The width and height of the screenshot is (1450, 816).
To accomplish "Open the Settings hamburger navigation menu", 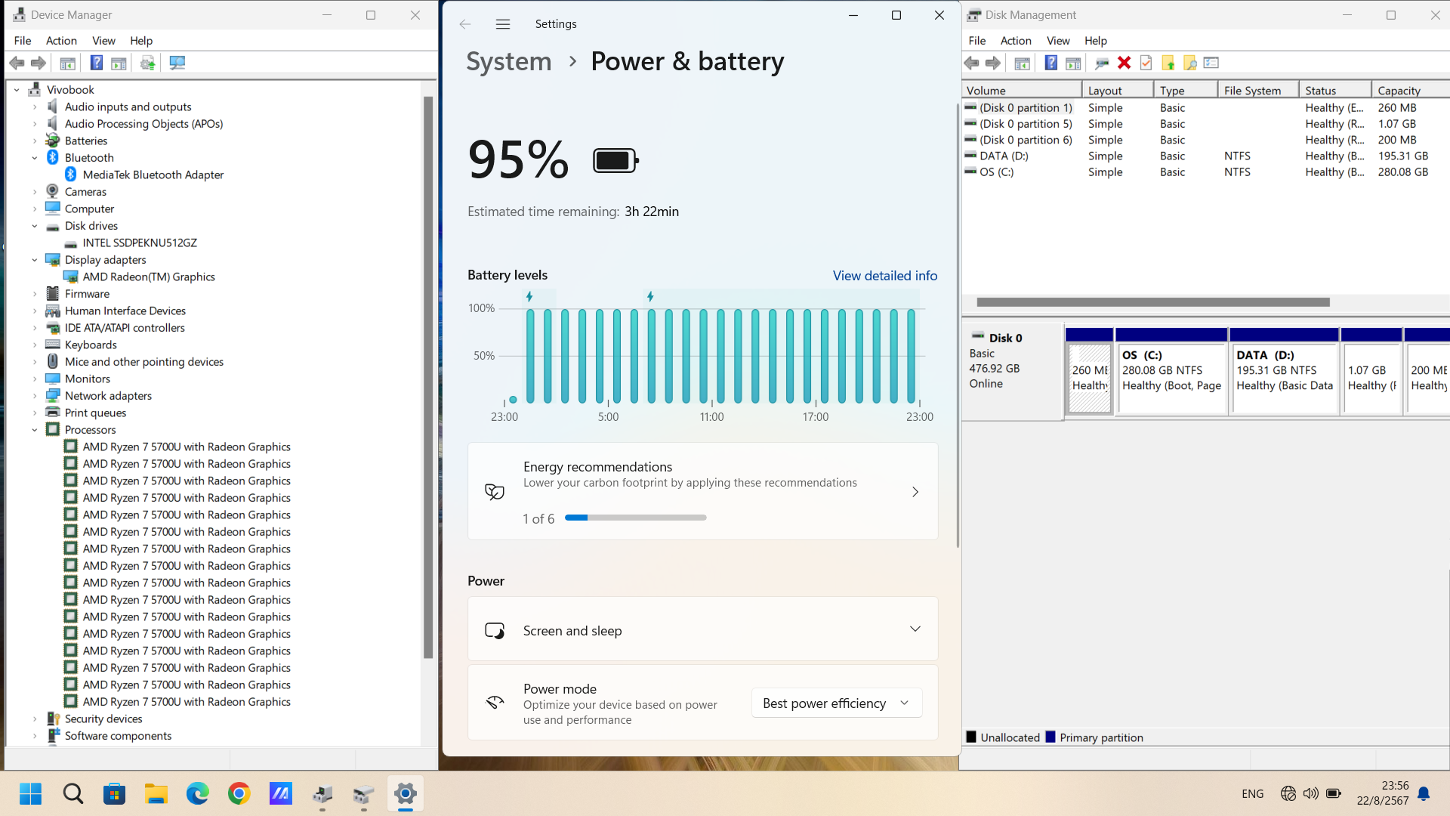I will (x=503, y=24).
